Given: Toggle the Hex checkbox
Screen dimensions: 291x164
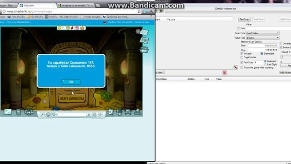Looking at the screenshot, I should (x=239, y=28).
